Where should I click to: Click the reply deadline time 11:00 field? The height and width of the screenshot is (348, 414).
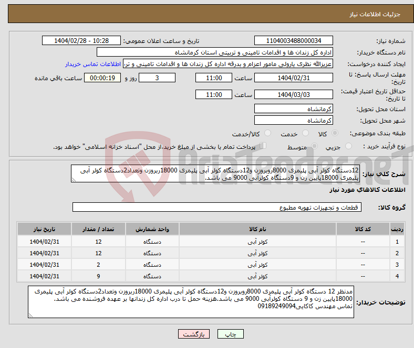pyautogui.click(x=214, y=78)
